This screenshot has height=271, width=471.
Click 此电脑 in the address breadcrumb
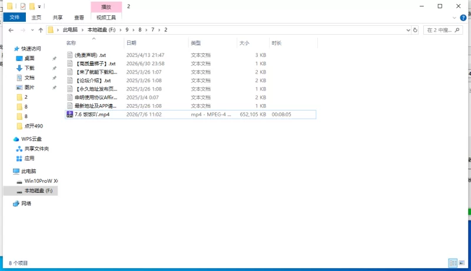pos(70,30)
